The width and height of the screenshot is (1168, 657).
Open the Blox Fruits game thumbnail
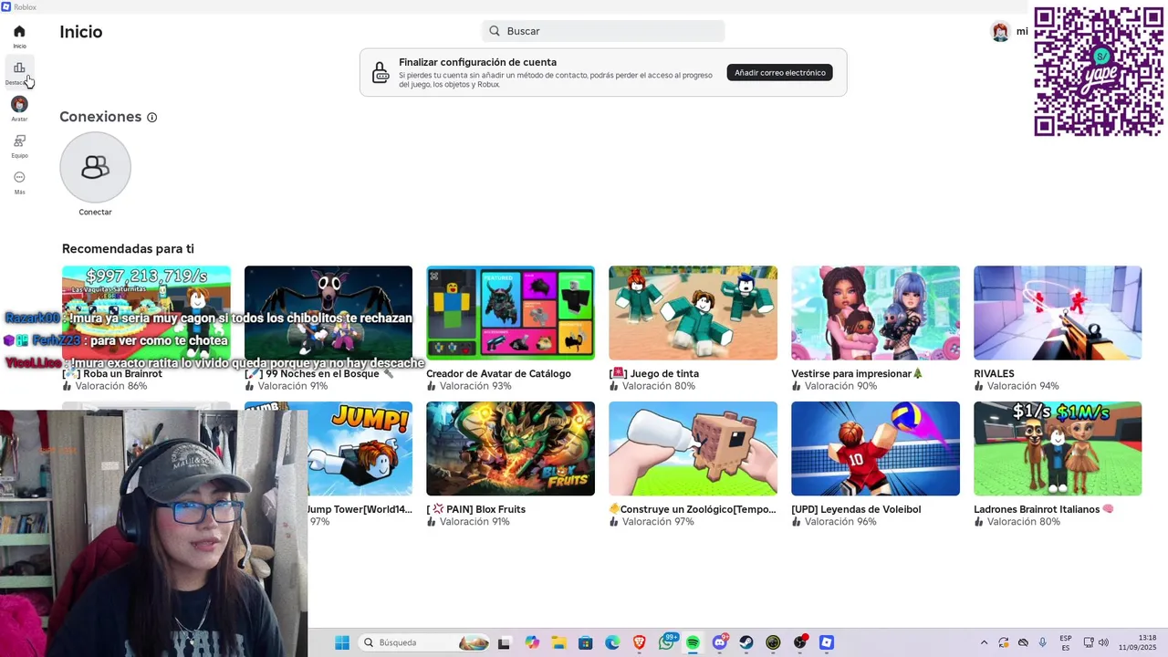[510, 449]
